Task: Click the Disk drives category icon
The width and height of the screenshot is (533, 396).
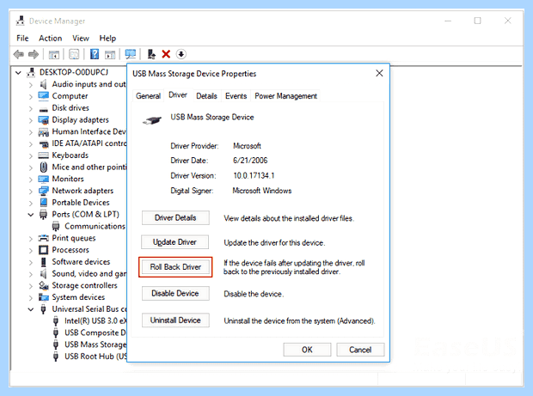Action: [43, 109]
